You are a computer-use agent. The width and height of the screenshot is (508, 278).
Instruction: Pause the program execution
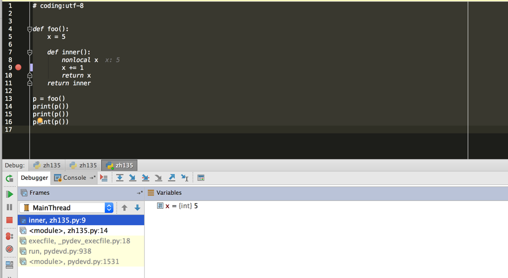pos(9,207)
